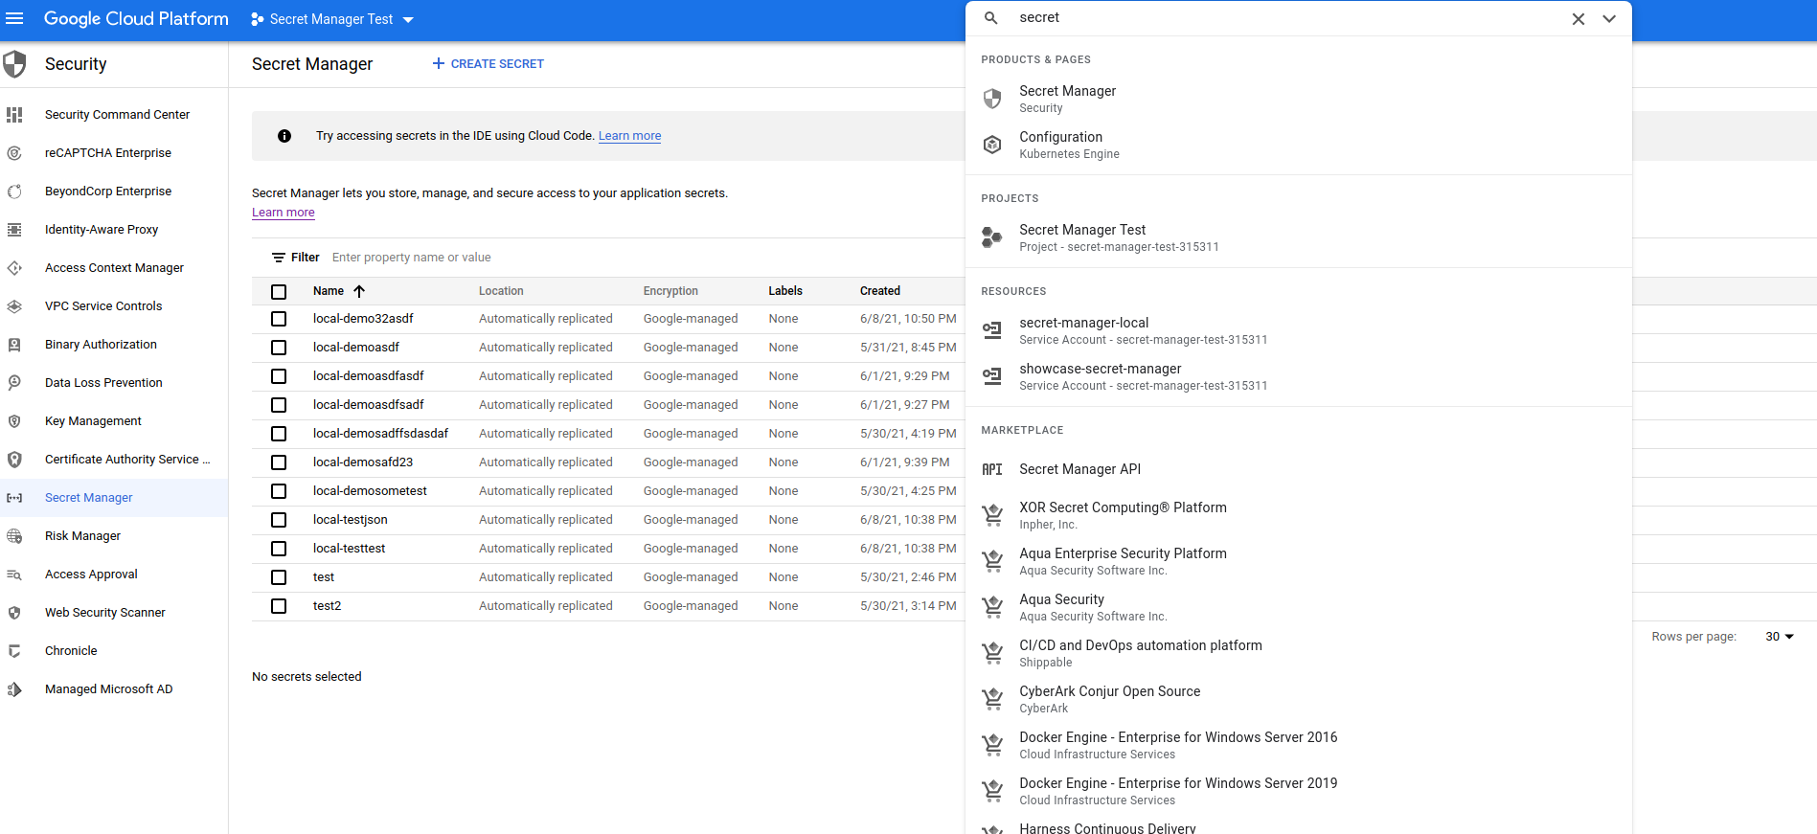Click the cart icon for XOR Secret Computing
The height and width of the screenshot is (834, 1817).
[992, 515]
